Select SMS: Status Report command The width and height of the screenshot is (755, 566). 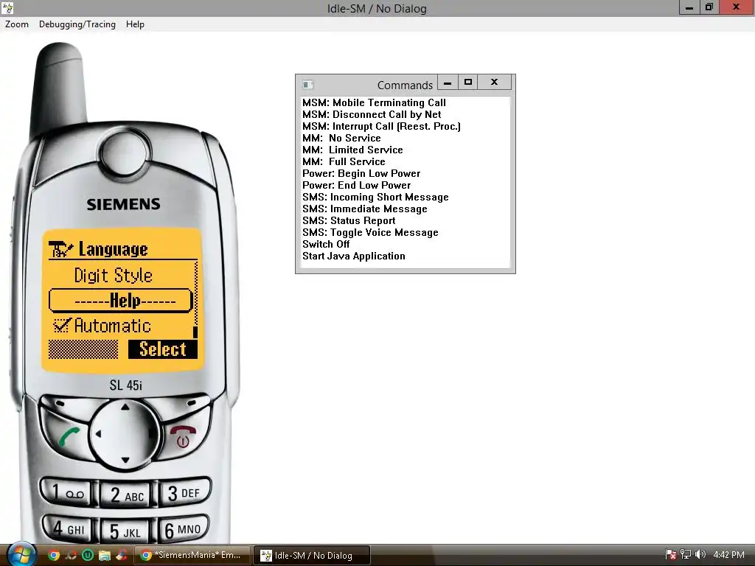pyautogui.click(x=349, y=220)
